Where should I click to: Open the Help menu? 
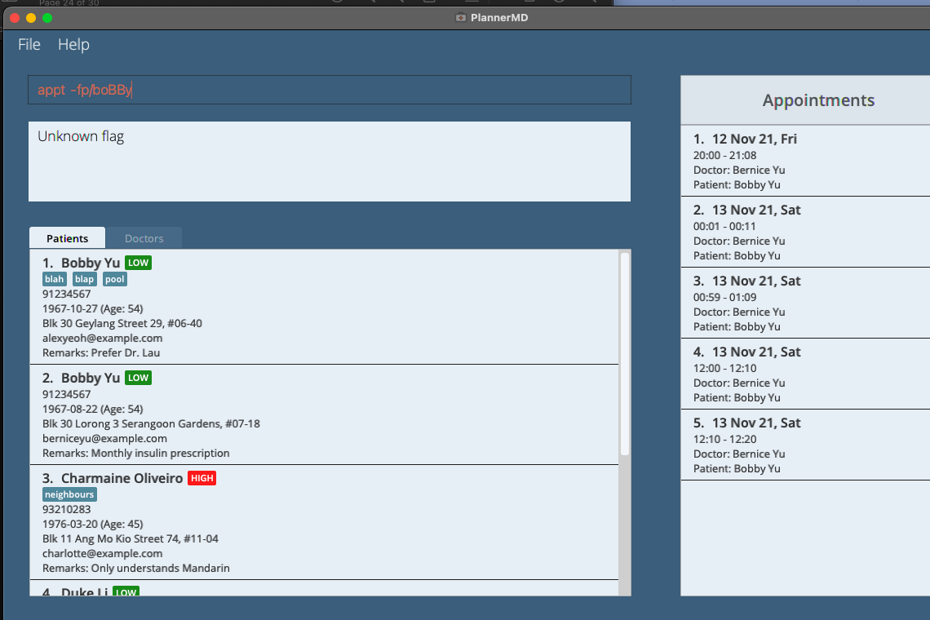click(73, 45)
